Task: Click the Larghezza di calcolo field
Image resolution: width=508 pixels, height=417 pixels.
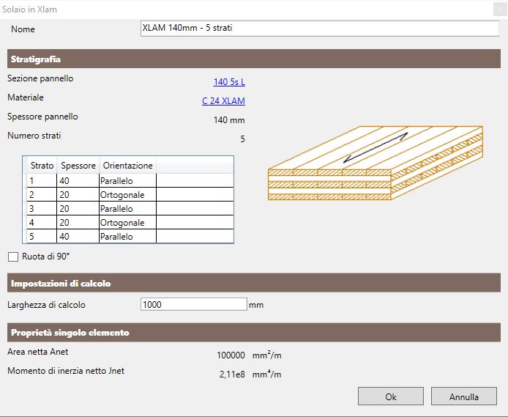Action: click(x=194, y=304)
